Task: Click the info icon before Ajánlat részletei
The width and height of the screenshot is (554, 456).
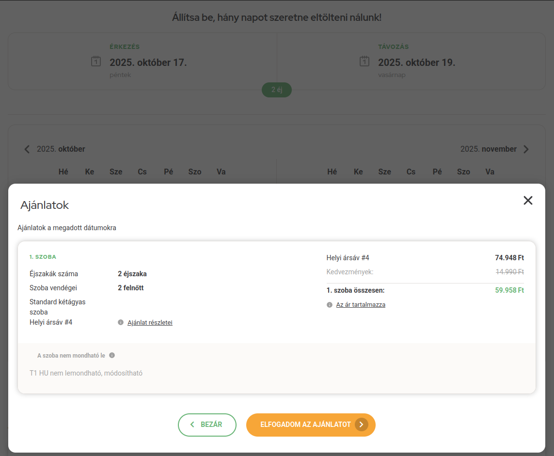Action: point(121,323)
